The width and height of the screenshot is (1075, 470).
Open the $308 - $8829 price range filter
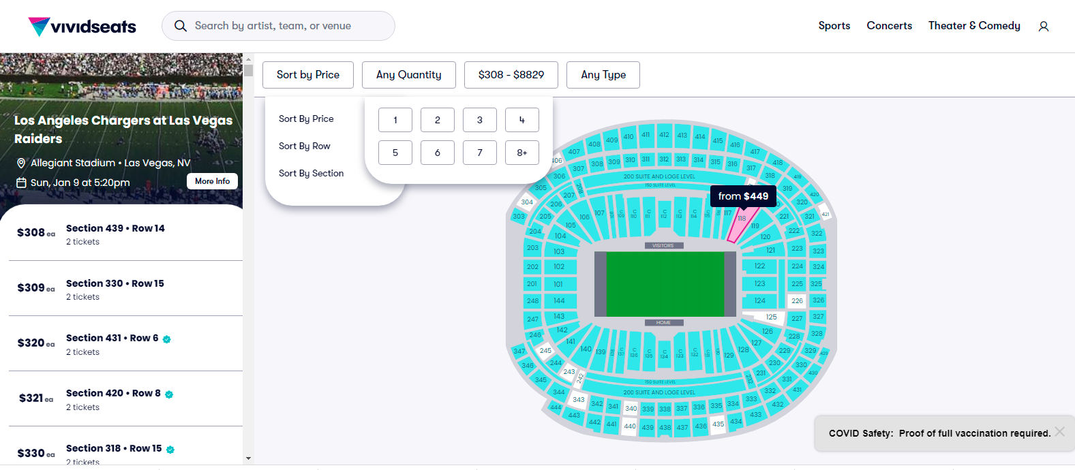tap(511, 75)
